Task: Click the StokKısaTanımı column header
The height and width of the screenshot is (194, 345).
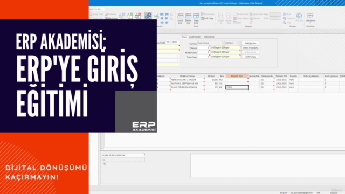Action: (187, 76)
